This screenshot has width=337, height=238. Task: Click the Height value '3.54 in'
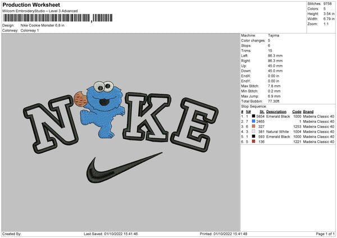(329, 13)
